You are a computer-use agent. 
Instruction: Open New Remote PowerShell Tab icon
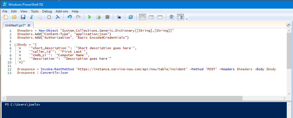[x=119, y=17]
